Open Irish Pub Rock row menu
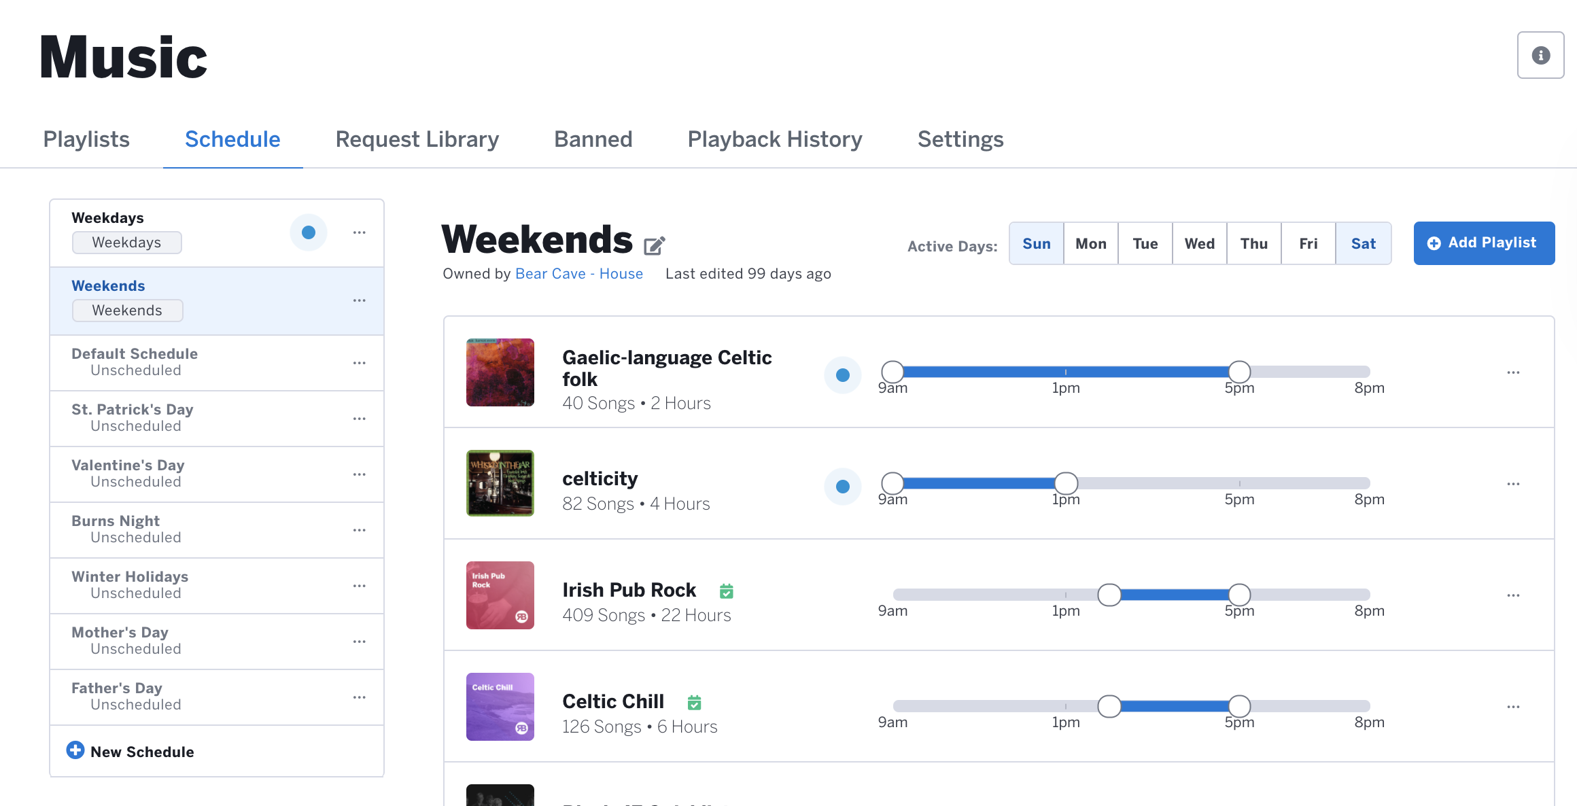The image size is (1577, 806). 1513,595
